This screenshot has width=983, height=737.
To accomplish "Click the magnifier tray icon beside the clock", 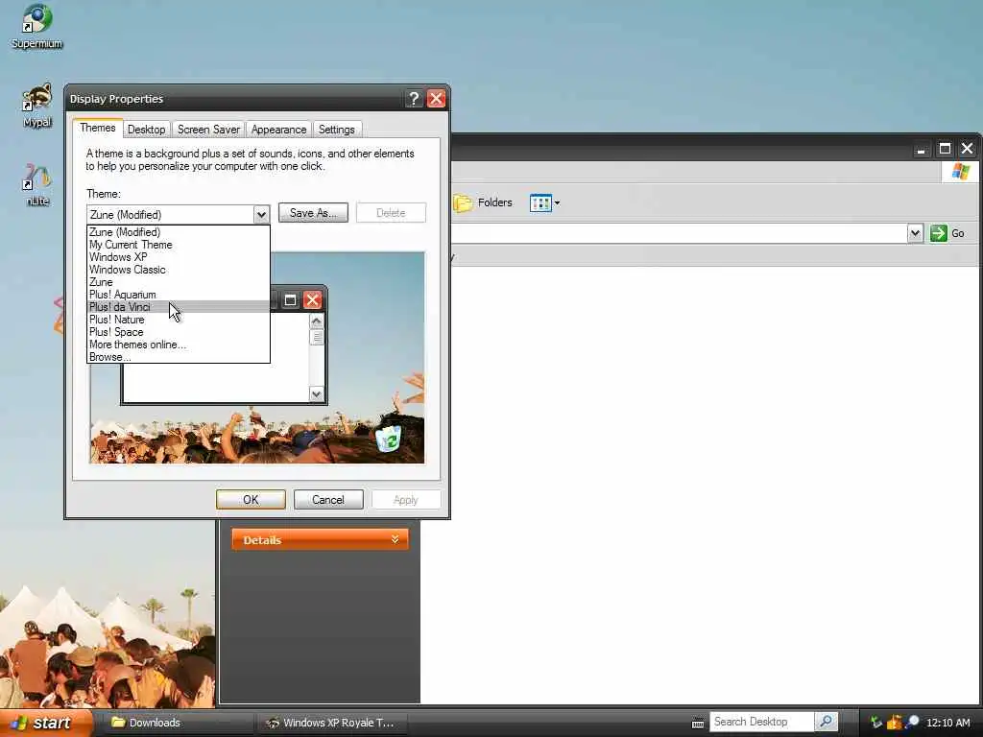I will click(912, 723).
